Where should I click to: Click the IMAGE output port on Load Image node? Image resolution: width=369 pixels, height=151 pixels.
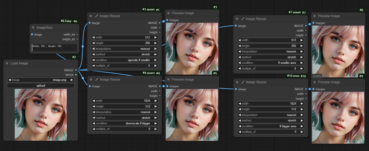[x=76, y=70]
